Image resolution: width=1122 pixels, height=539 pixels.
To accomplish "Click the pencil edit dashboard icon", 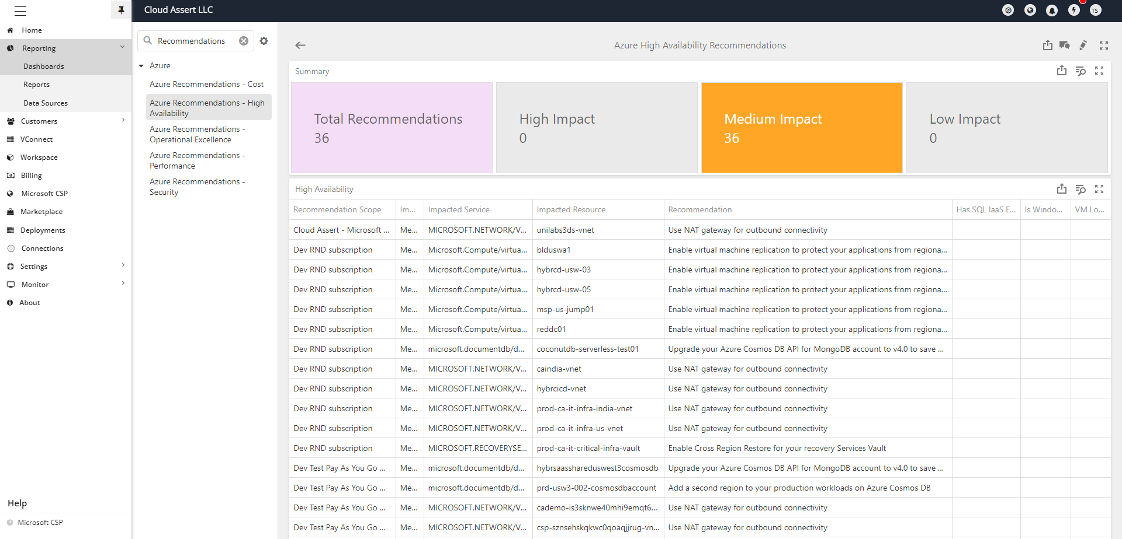I will (1083, 45).
